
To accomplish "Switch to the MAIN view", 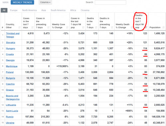I will [x=5, y=2].
